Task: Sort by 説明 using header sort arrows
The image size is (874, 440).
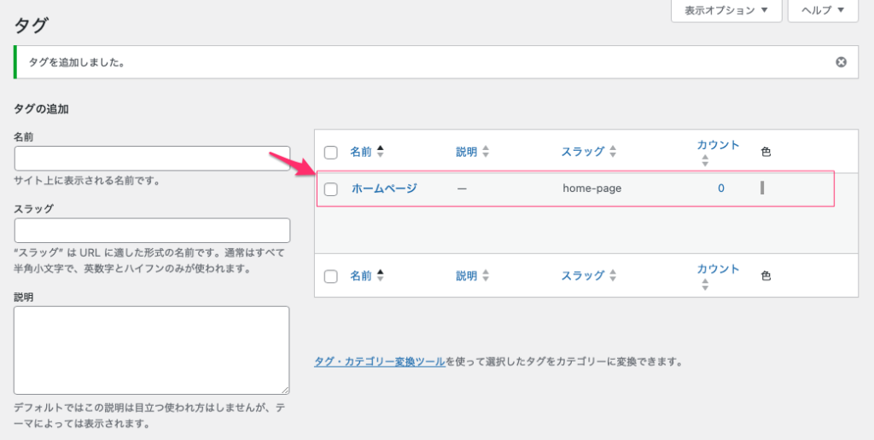Action: pos(486,152)
